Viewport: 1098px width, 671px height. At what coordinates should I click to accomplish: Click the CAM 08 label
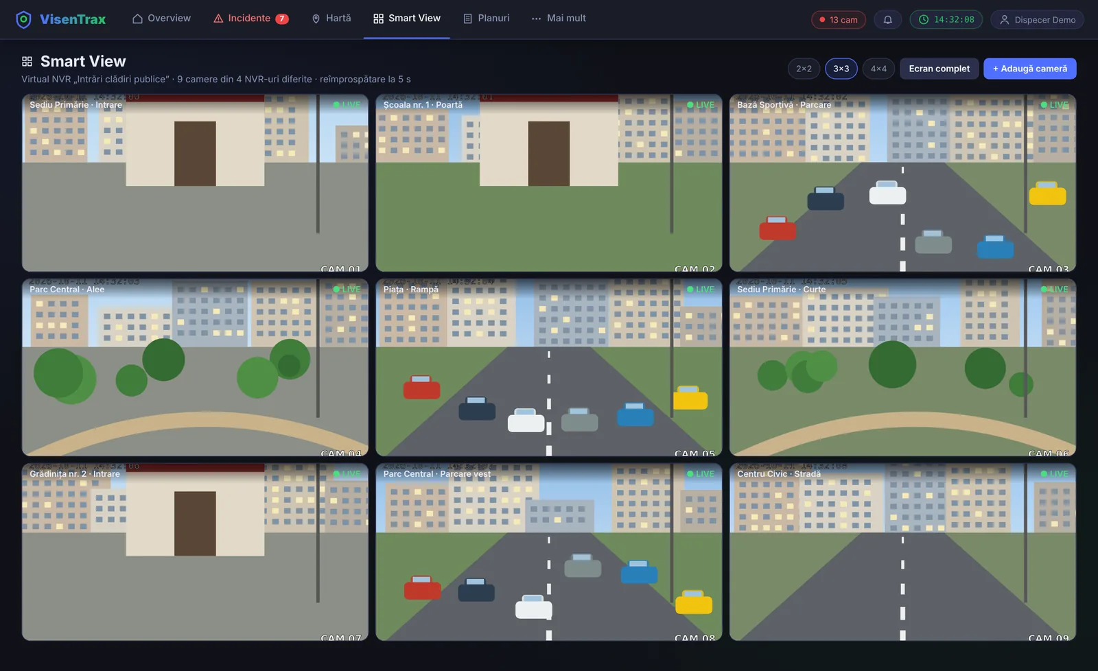(x=694, y=637)
